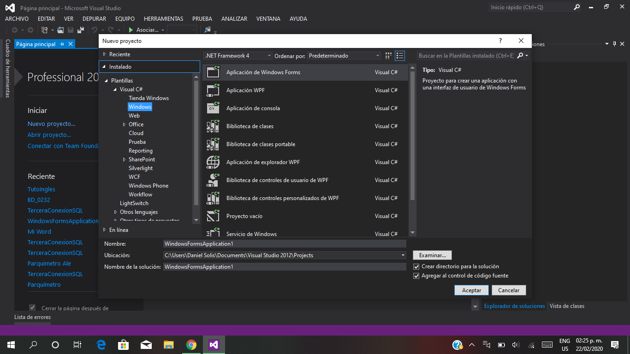
Task: Click the New Project toolbar icon
Action: point(44,30)
